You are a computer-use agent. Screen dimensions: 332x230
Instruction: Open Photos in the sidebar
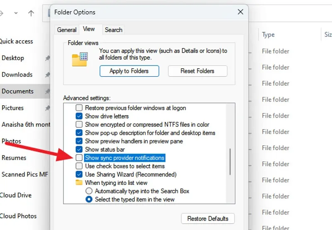[11, 141]
